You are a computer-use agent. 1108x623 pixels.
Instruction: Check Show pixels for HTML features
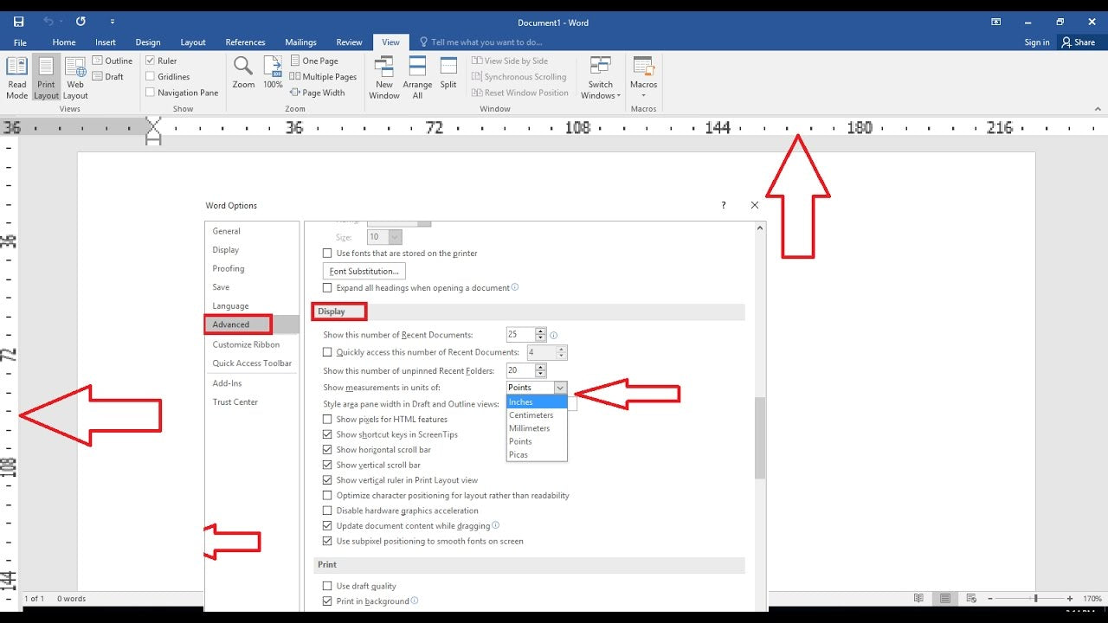pyautogui.click(x=327, y=419)
